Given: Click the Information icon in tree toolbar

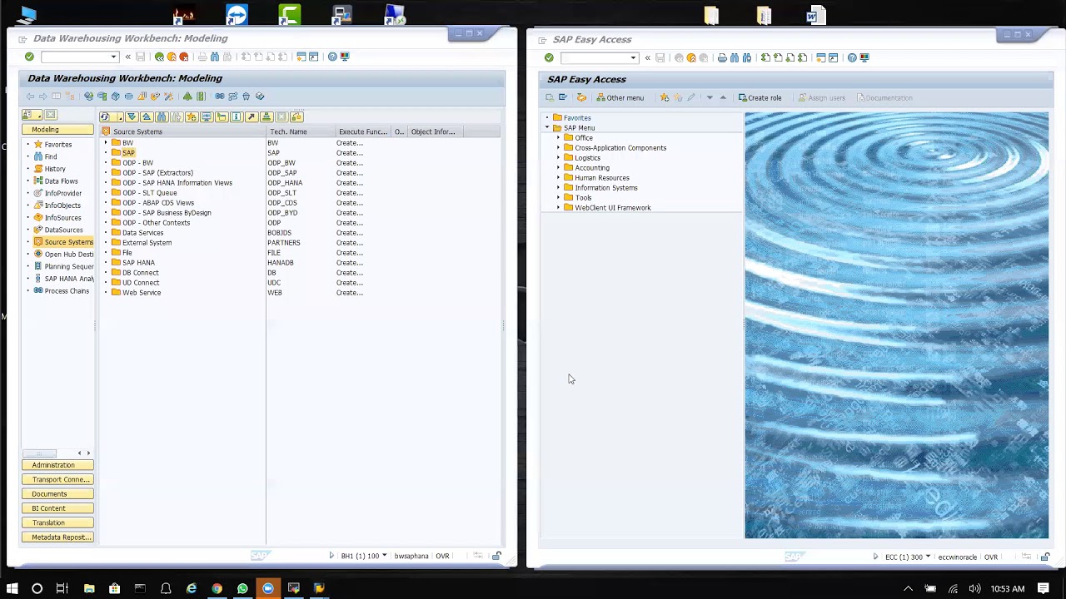Looking at the screenshot, I should 237,116.
